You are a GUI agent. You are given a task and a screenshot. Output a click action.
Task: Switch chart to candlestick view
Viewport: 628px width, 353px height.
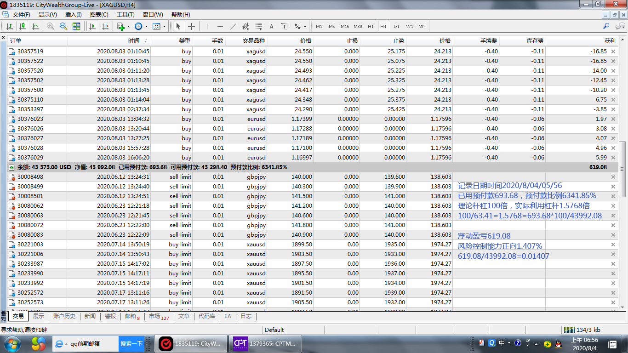click(22, 26)
